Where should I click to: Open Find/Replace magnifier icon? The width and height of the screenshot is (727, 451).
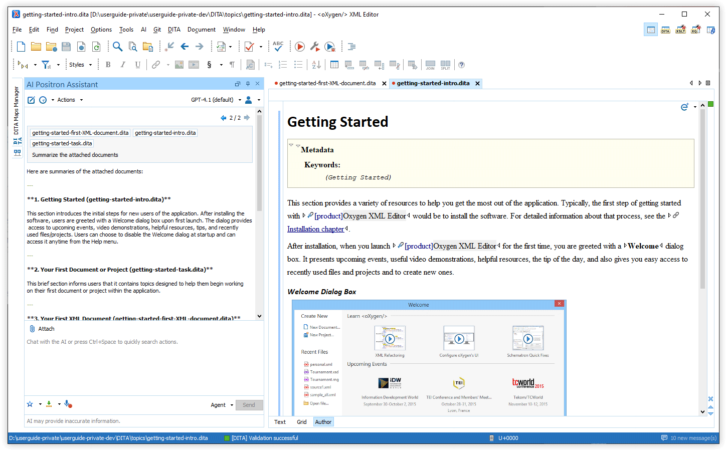(x=117, y=47)
